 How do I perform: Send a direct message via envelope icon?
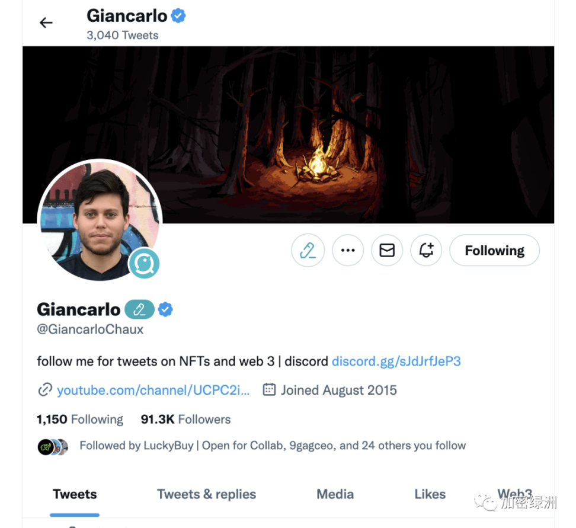(387, 251)
